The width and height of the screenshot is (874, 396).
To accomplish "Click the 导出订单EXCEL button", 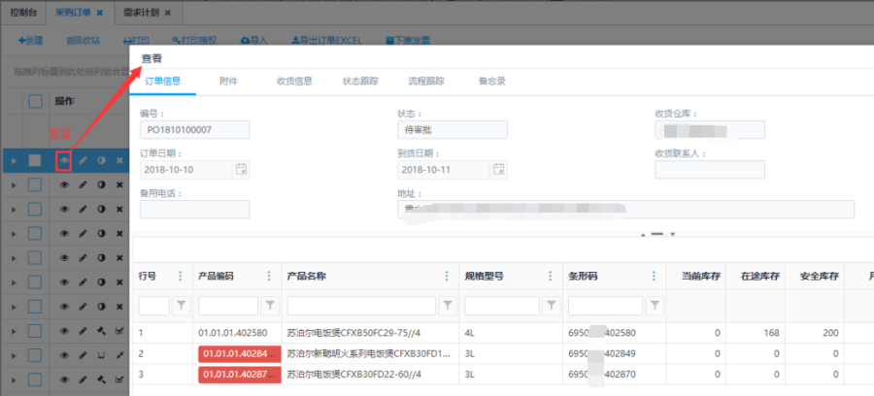I will pyautogui.click(x=326, y=41).
